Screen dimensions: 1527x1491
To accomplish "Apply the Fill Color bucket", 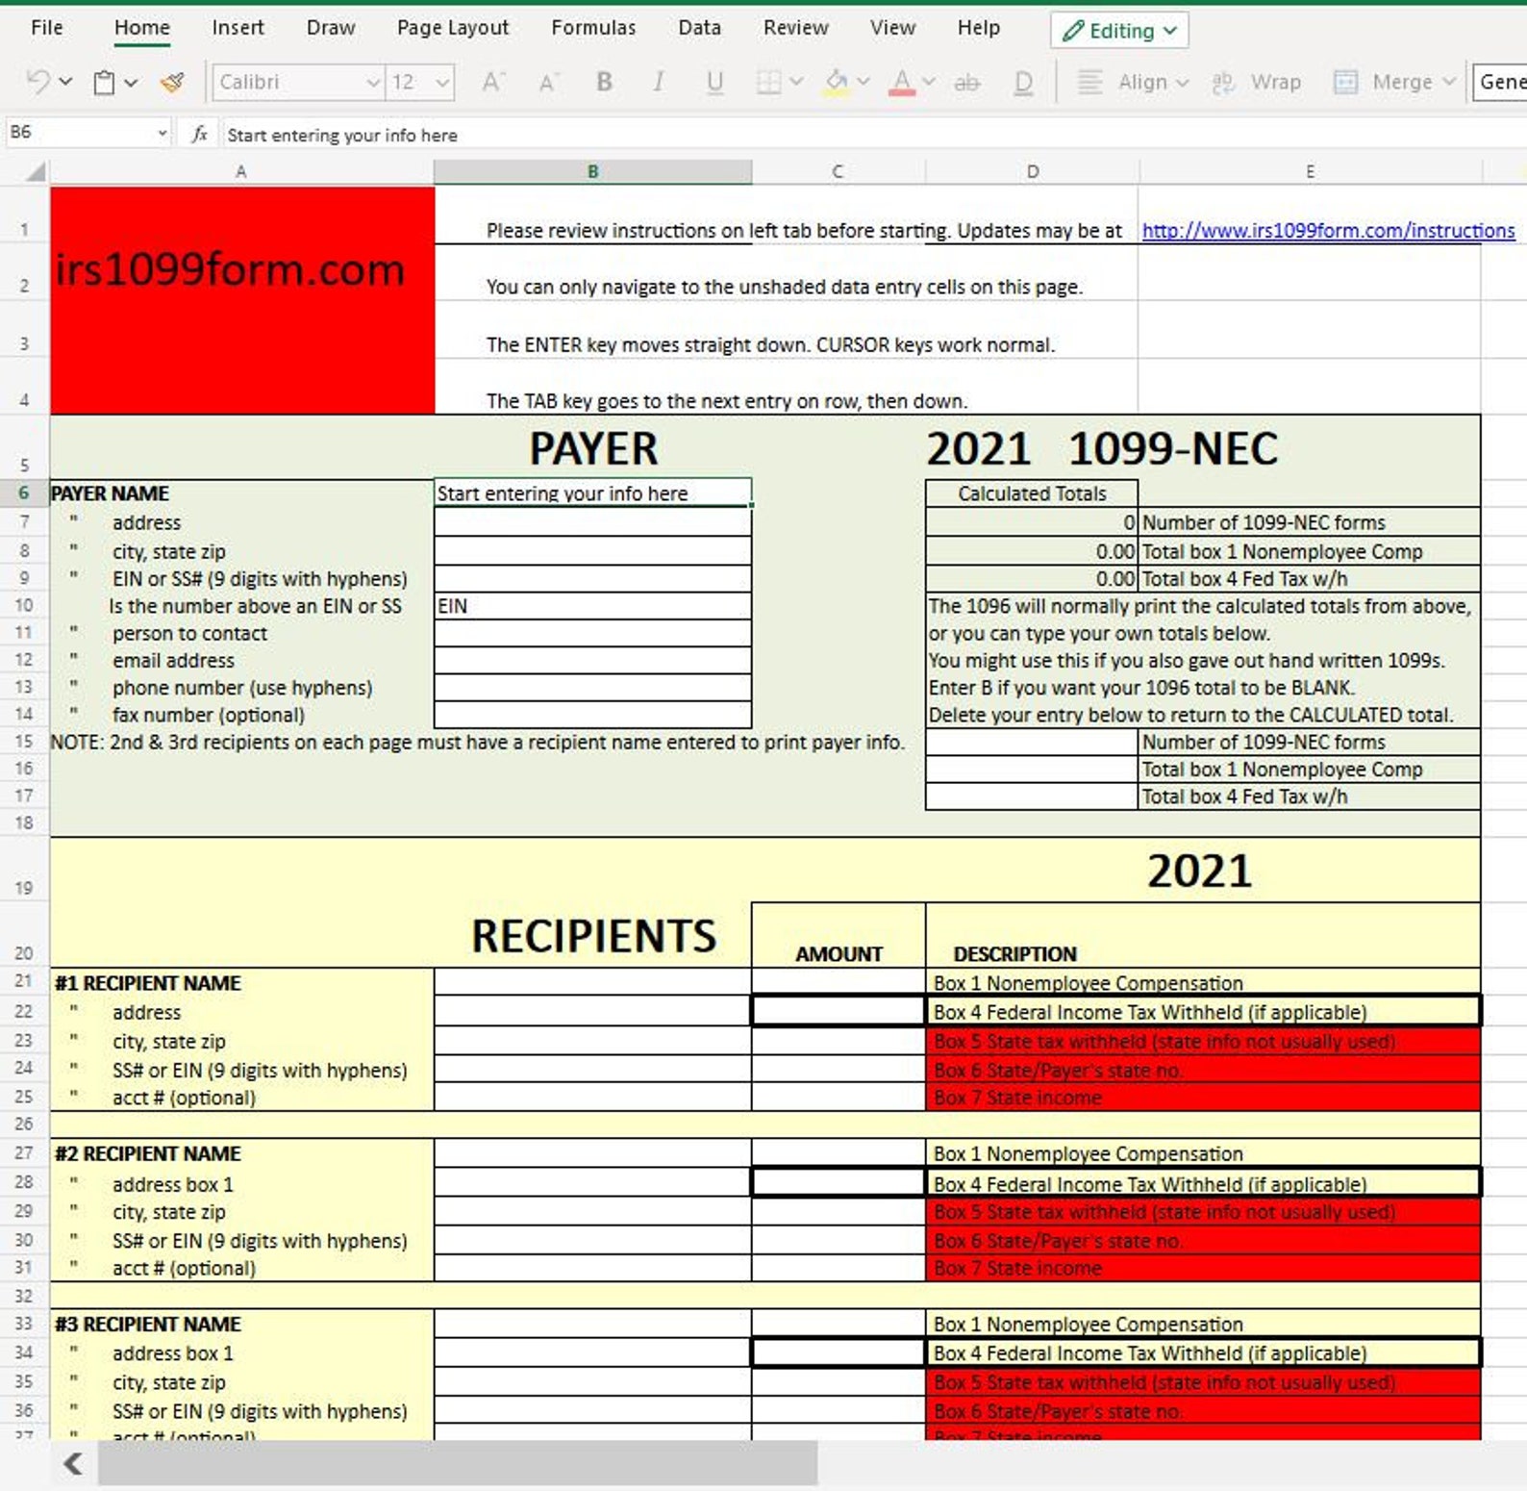I will coord(837,83).
